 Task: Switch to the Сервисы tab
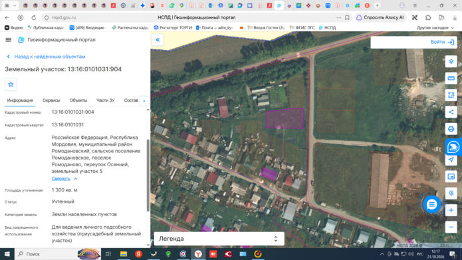pyautogui.click(x=51, y=100)
